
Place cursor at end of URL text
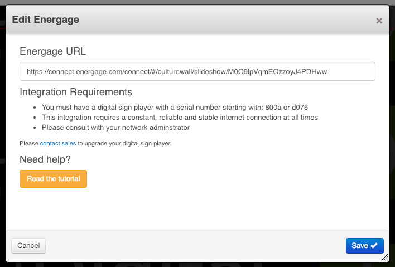327,72
